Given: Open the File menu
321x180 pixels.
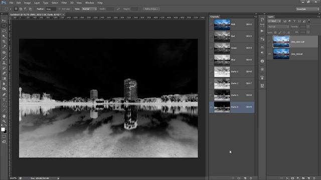Looking at the screenshot, I should [11, 3].
